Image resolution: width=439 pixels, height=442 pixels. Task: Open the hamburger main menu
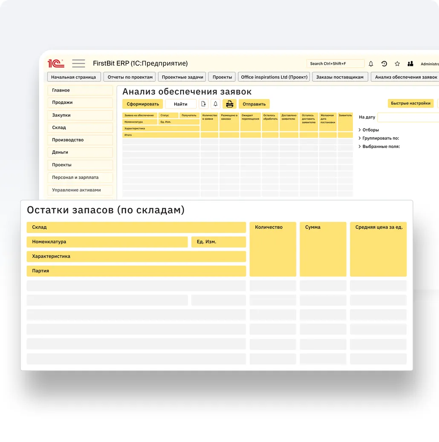78,63
